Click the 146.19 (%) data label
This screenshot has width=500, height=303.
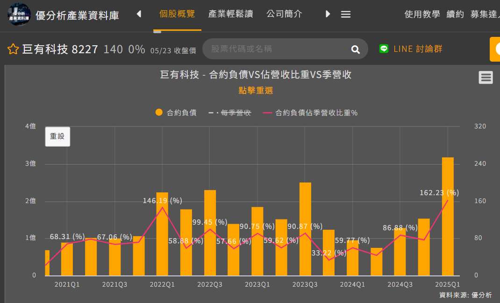click(162, 201)
